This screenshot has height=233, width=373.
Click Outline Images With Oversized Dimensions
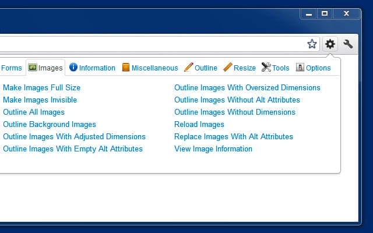point(247,88)
